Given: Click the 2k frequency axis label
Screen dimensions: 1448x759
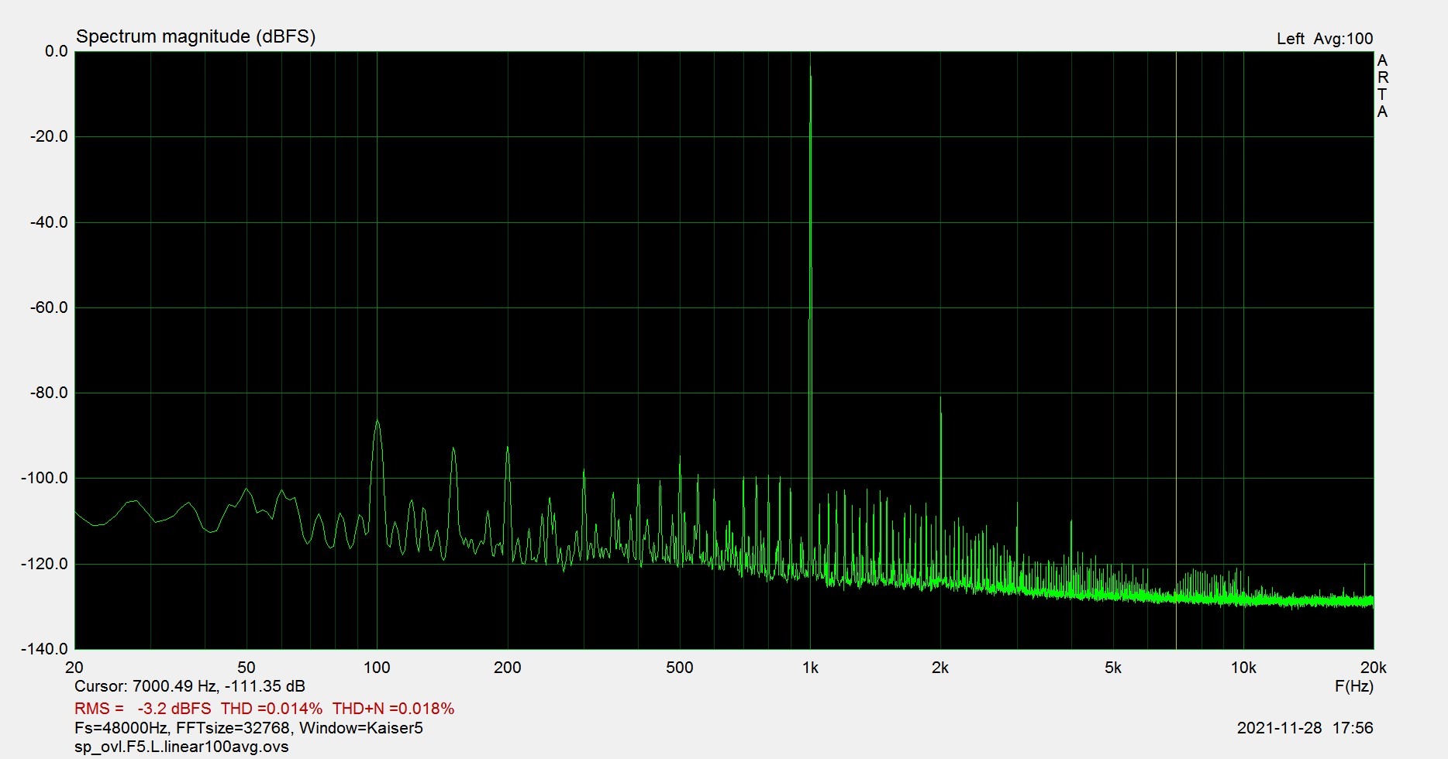Looking at the screenshot, I should click(x=940, y=668).
